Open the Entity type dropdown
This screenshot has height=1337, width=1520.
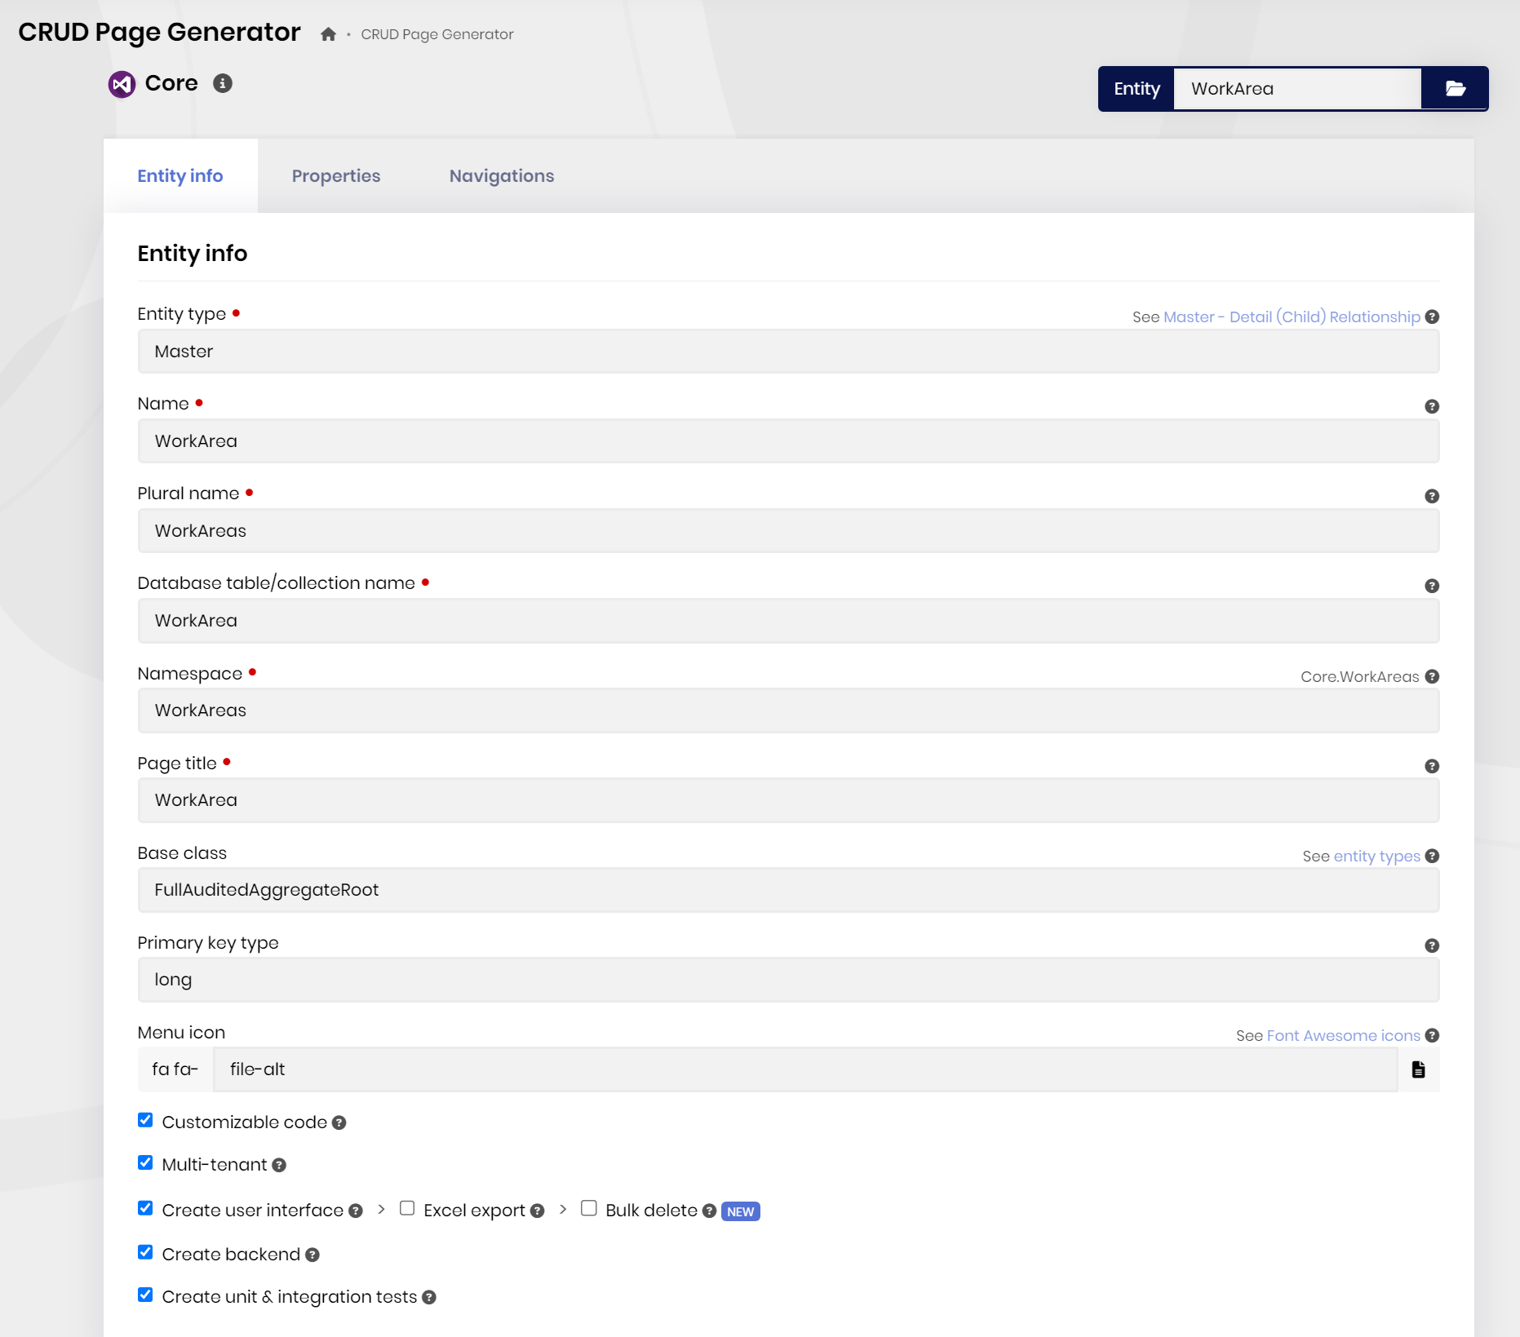point(788,352)
